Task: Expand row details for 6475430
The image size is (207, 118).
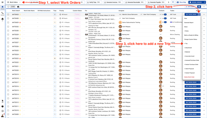Action: tap(204, 18)
